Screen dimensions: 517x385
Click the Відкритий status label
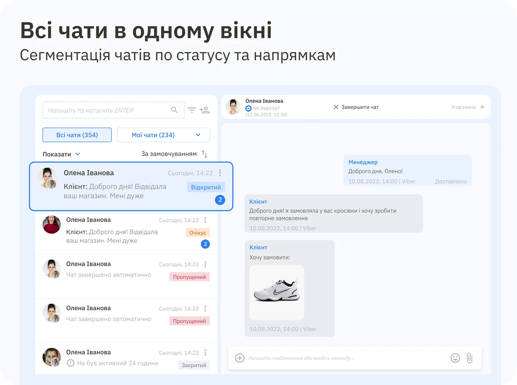[206, 187]
